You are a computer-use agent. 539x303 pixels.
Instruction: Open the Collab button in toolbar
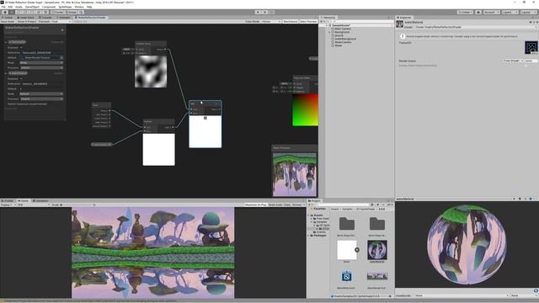(465, 12)
